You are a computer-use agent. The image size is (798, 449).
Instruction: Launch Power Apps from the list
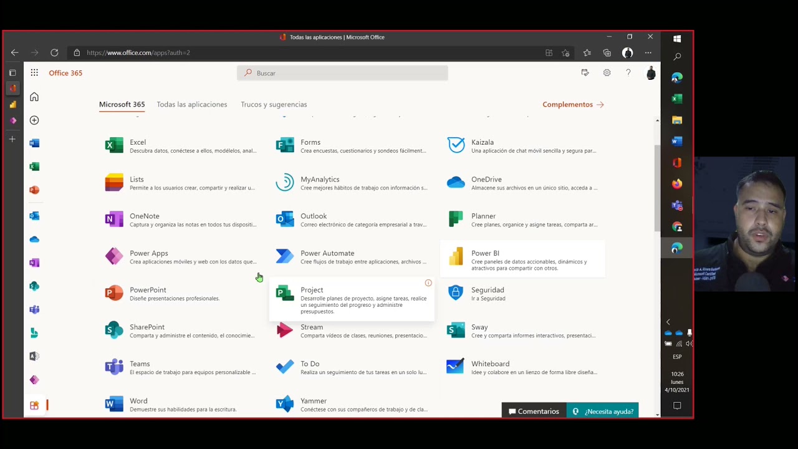coord(181,257)
